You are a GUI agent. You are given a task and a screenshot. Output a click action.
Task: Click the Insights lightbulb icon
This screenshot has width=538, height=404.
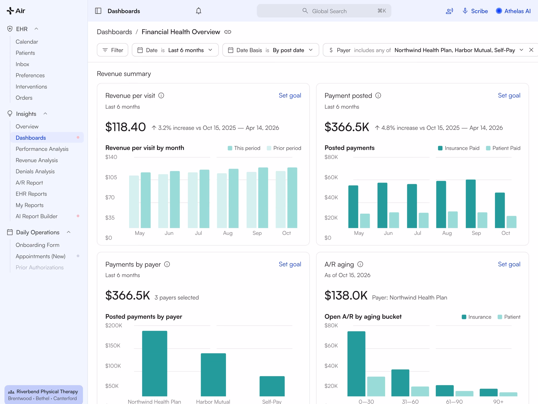pos(10,114)
